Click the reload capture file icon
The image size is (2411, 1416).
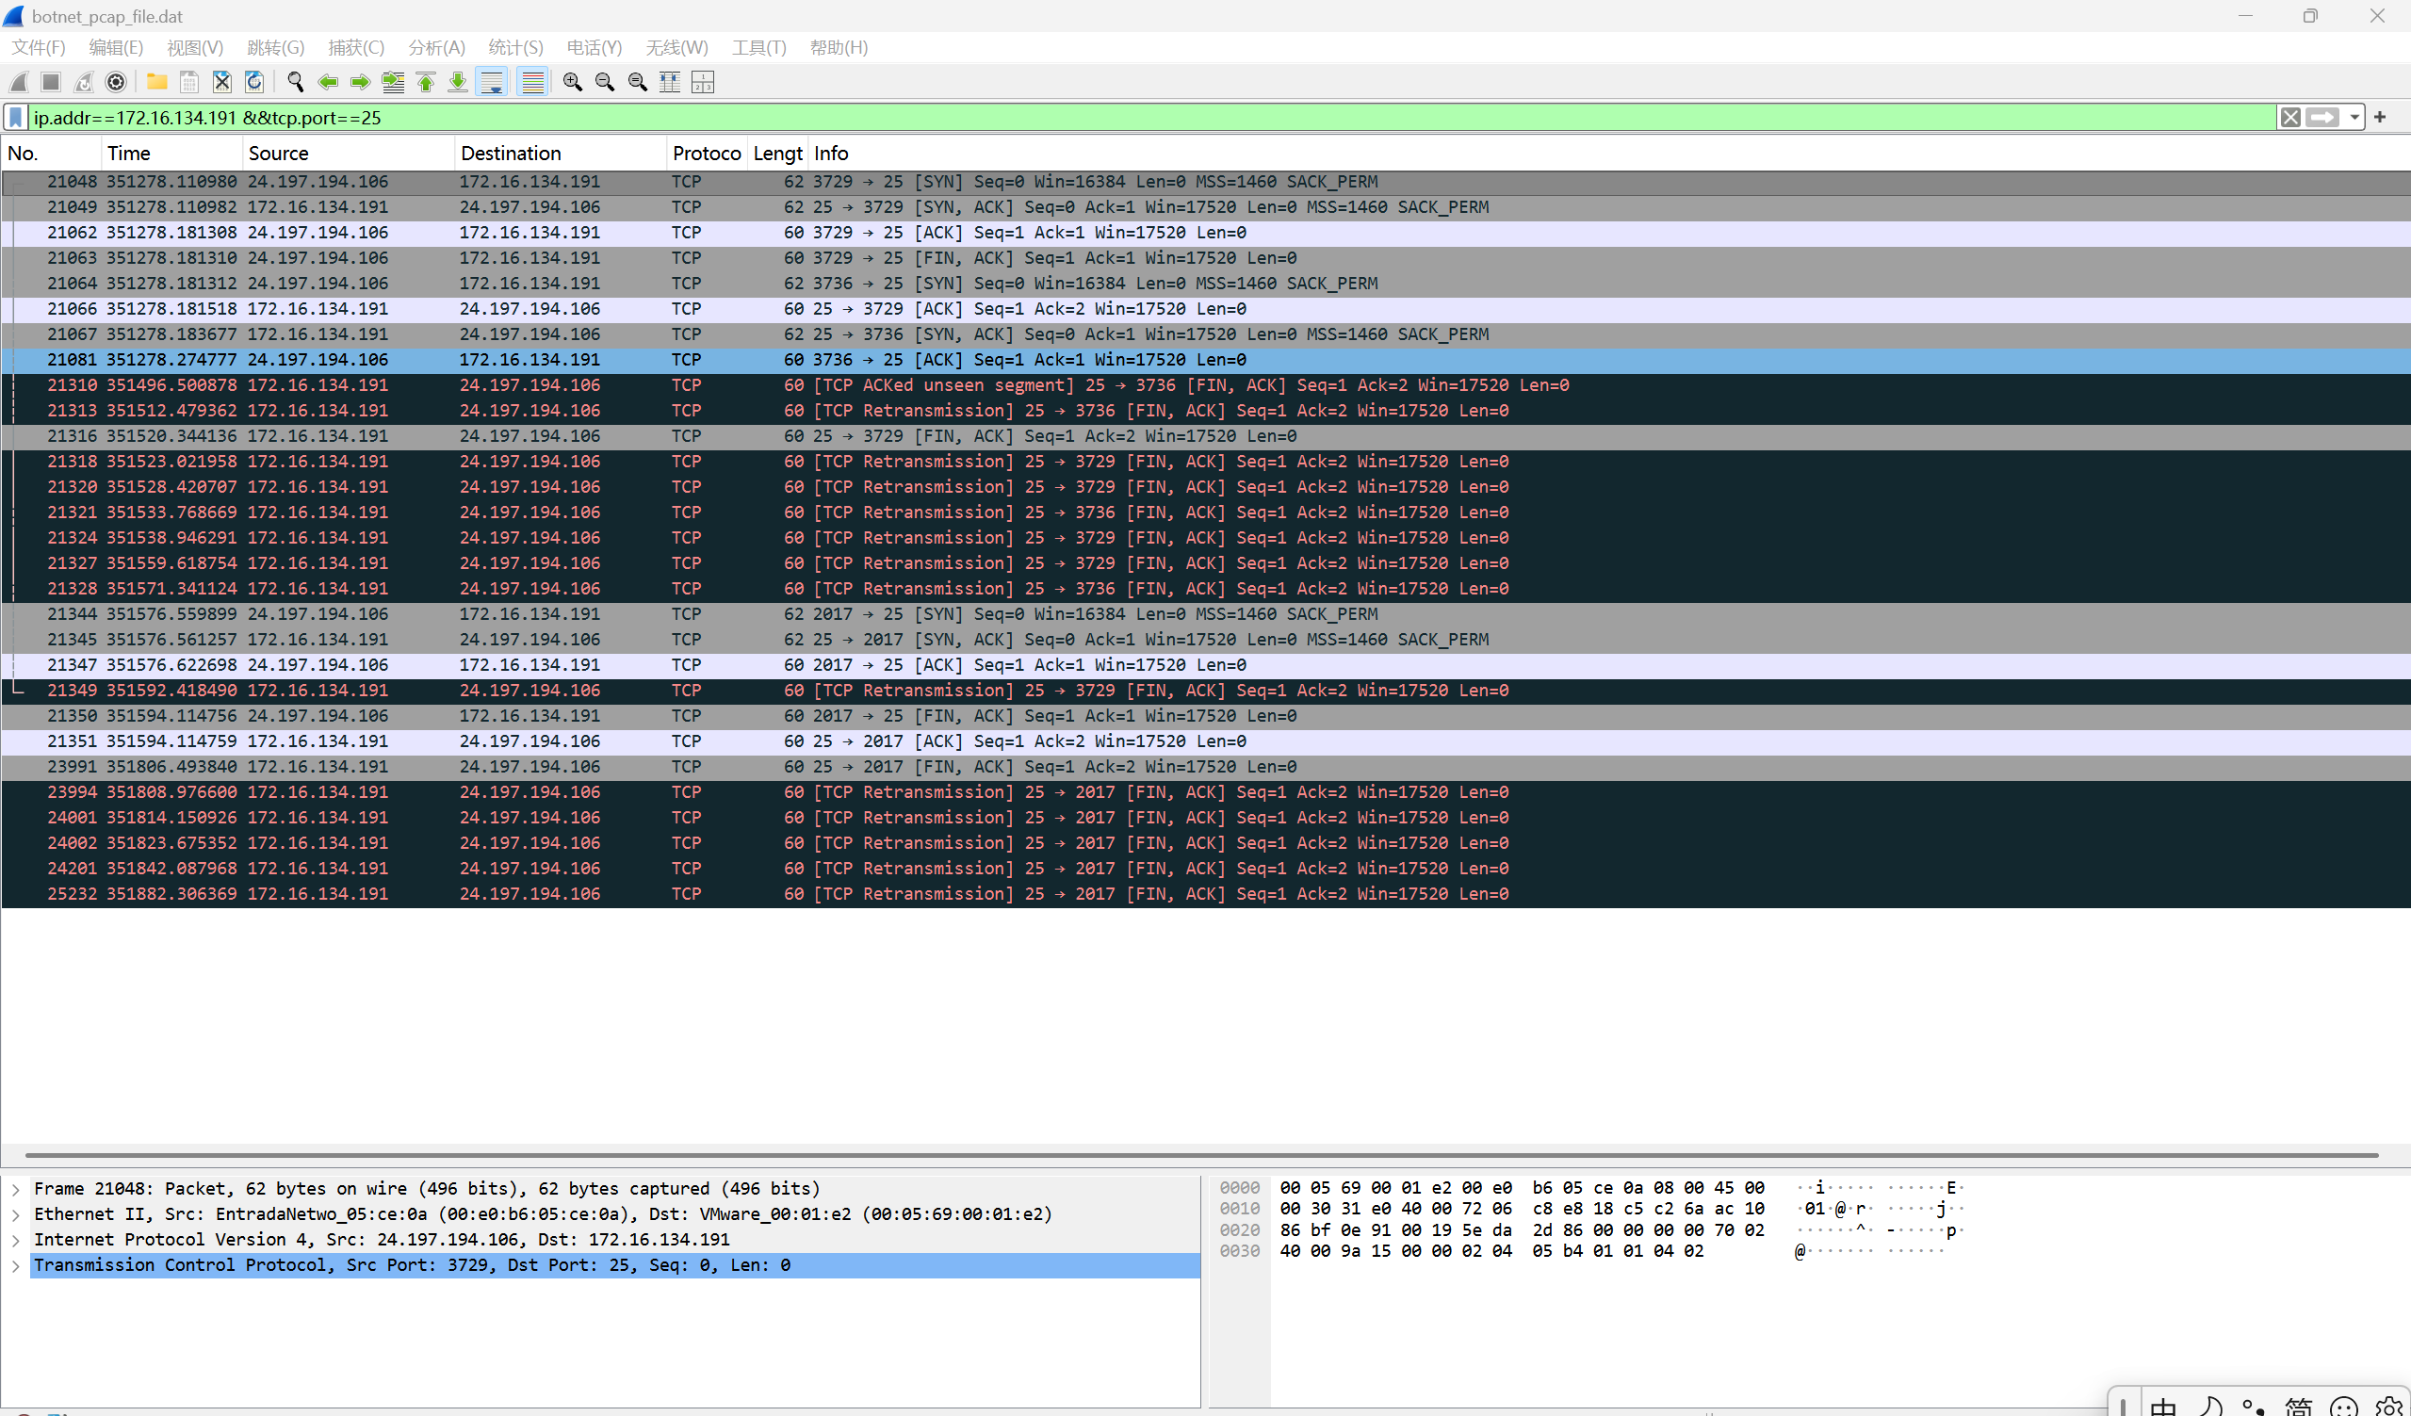tap(254, 82)
